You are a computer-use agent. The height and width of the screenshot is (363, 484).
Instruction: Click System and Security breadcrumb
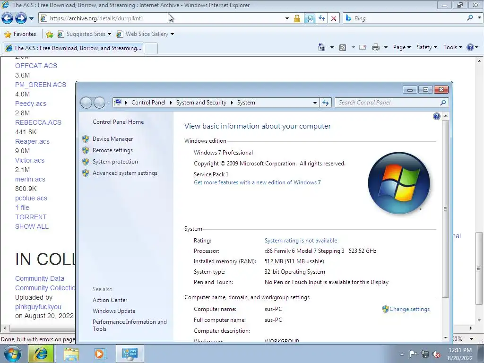[201, 103]
